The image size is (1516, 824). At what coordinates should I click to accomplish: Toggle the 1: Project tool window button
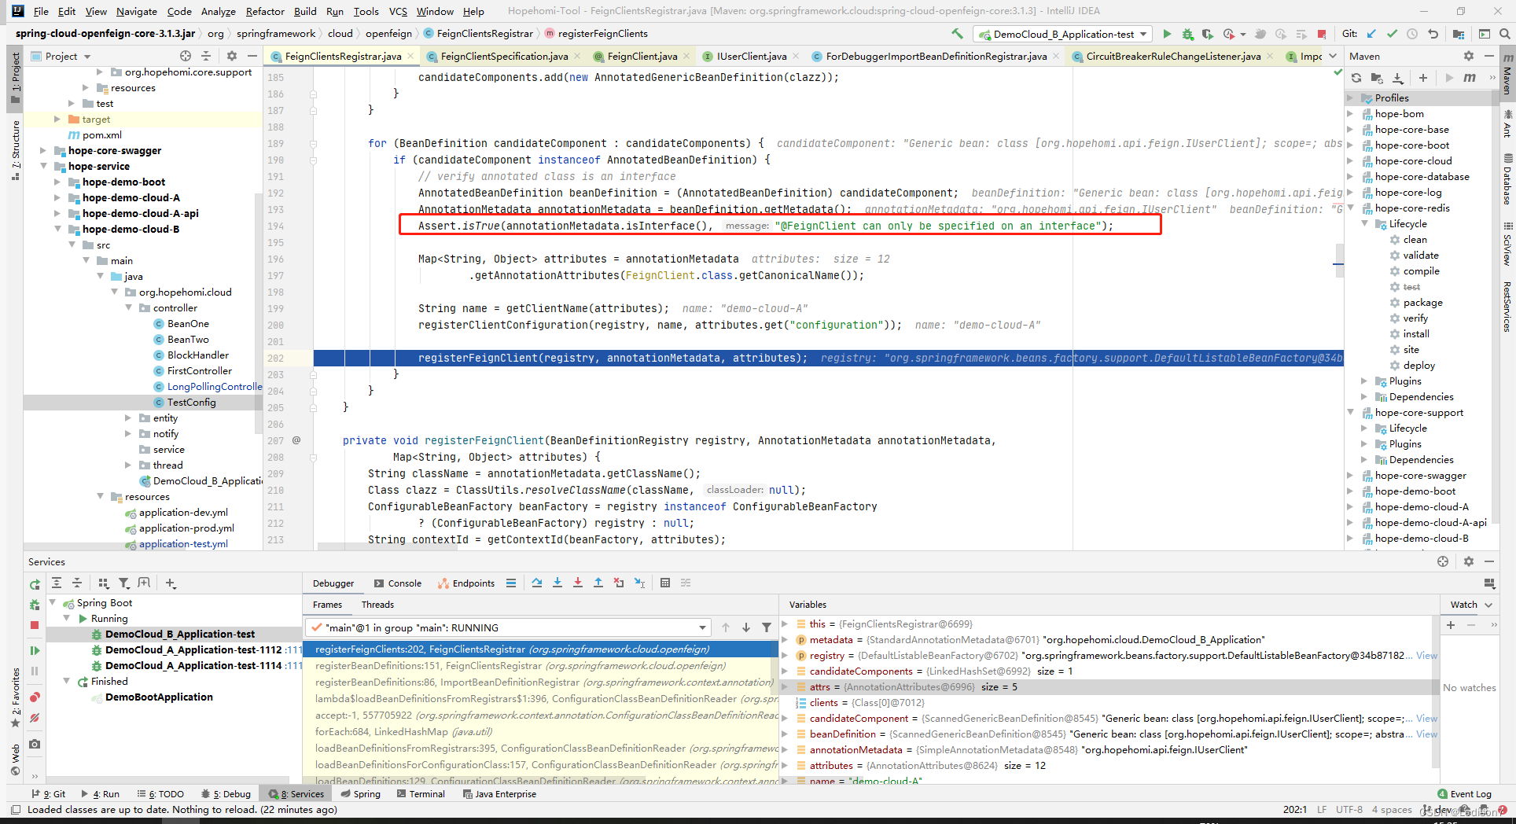(x=15, y=78)
